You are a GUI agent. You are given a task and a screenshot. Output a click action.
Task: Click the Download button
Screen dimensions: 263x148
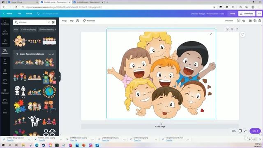coord(247,14)
